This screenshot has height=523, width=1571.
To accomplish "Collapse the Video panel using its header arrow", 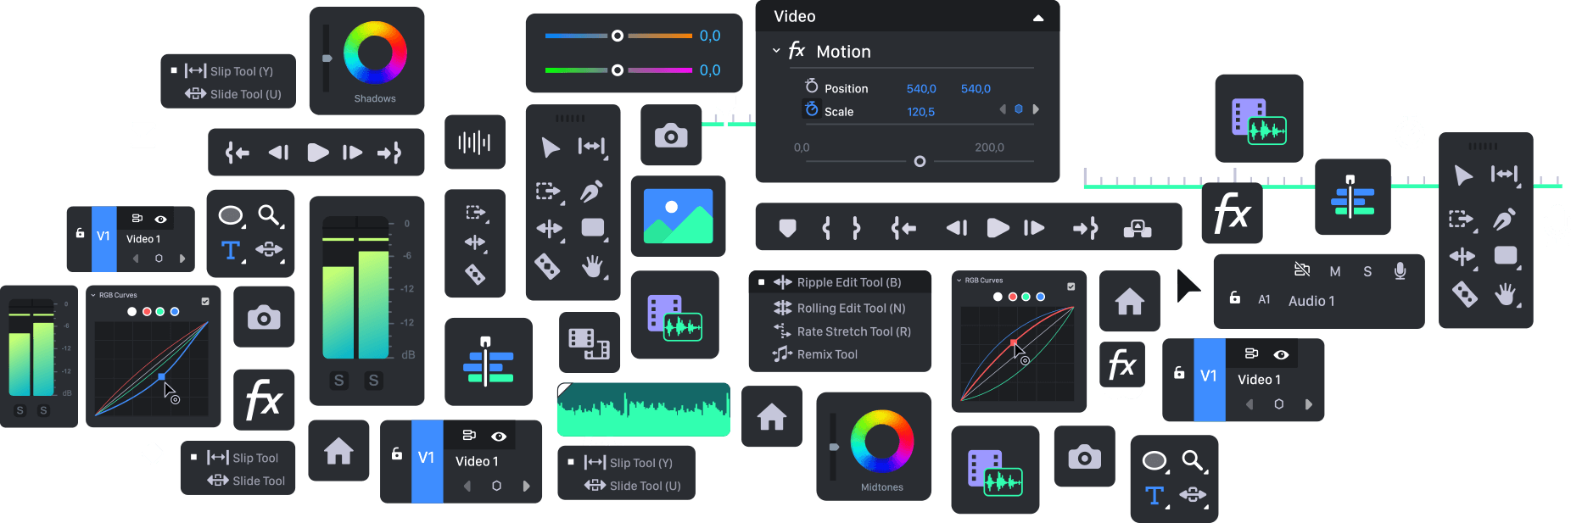I will coord(1037,18).
